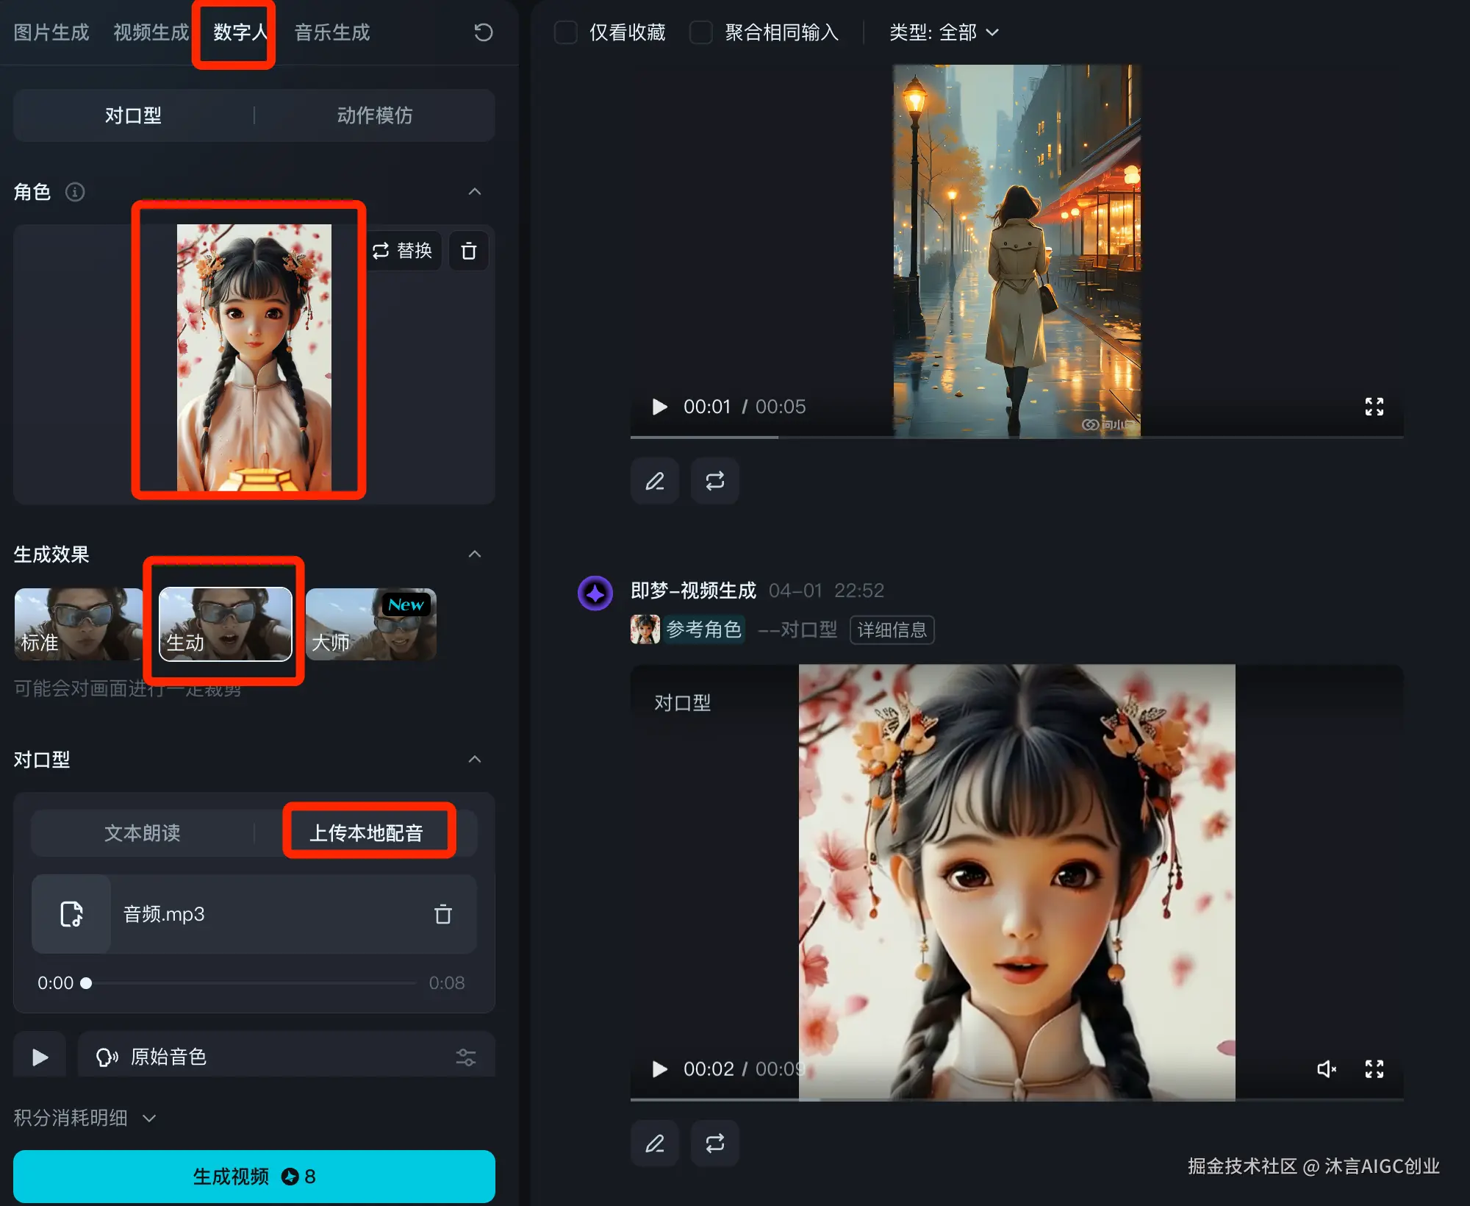Image resolution: width=1470 pixels, height=1206 pixels.
Task: Switch to the 动作模仿 tab
Action: click(374, 115)
